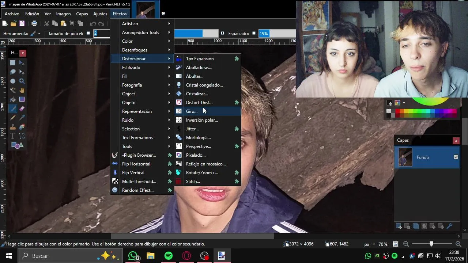Click the Espaciado 15% slider
Image resolution: width=468 pixels, height=263 pixels.
click(x=277, y=33)
